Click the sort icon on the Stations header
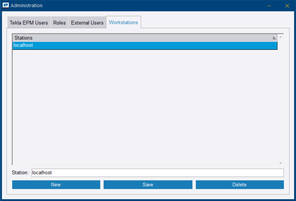The image size is (296, 201). point(274,38)
